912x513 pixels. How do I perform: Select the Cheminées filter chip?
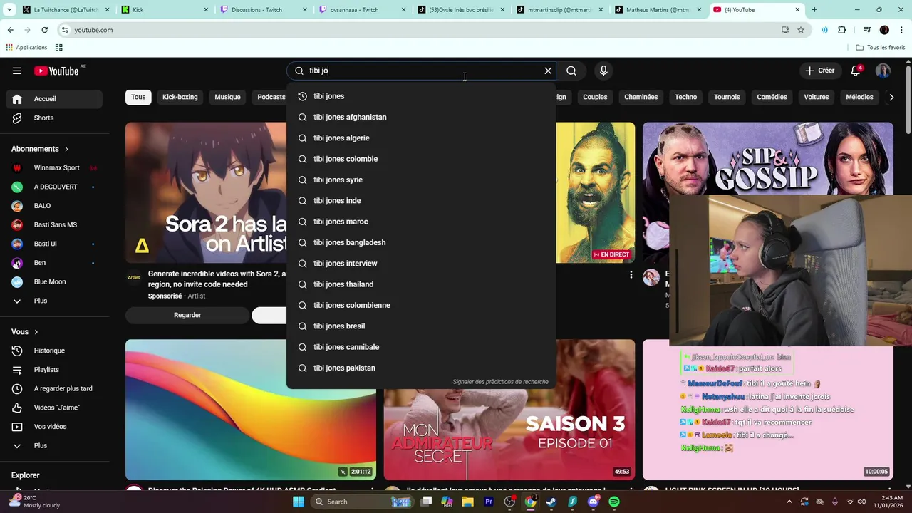tap(641, 97)
